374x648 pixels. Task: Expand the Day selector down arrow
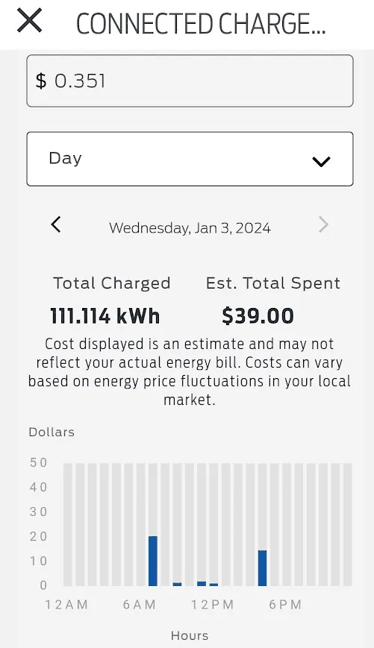point(321,162)
